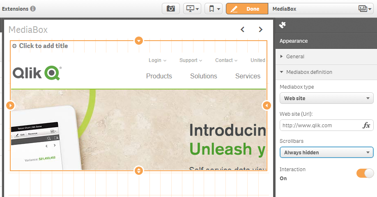The width and height of the screenshot is (377, 197).
Task: Click the bottom resize handle of the object
Action: 139,171
